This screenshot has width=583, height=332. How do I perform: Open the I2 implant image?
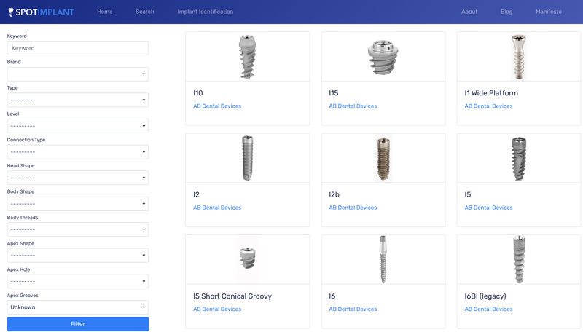pyautogui.click(x=248, y=158)
